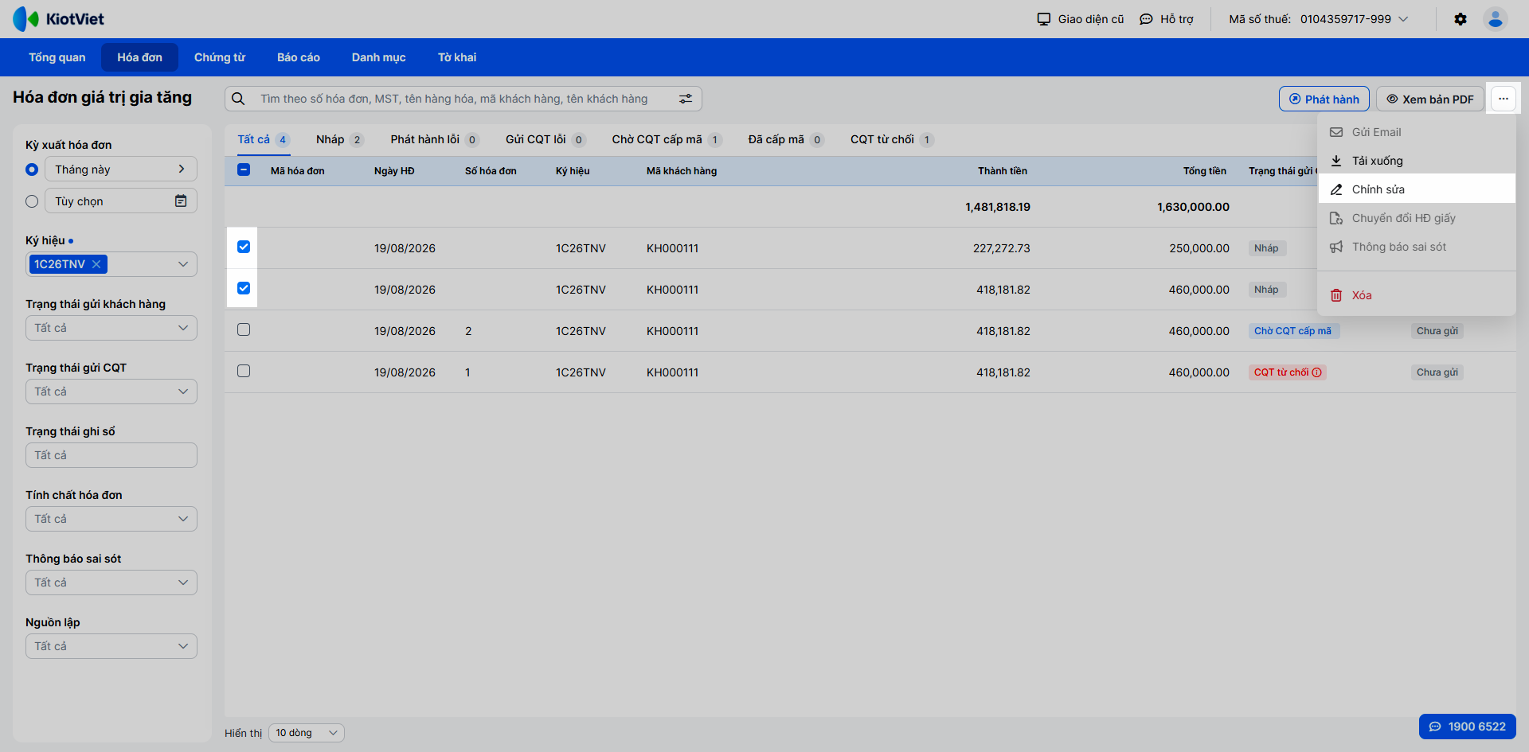The height and width of the screenshot is (752, 1529).
Task: Uncheck the 227,272.73 row's neighbor 460,000.00 Nháp checkbox
Action: [x=244, y=288]
